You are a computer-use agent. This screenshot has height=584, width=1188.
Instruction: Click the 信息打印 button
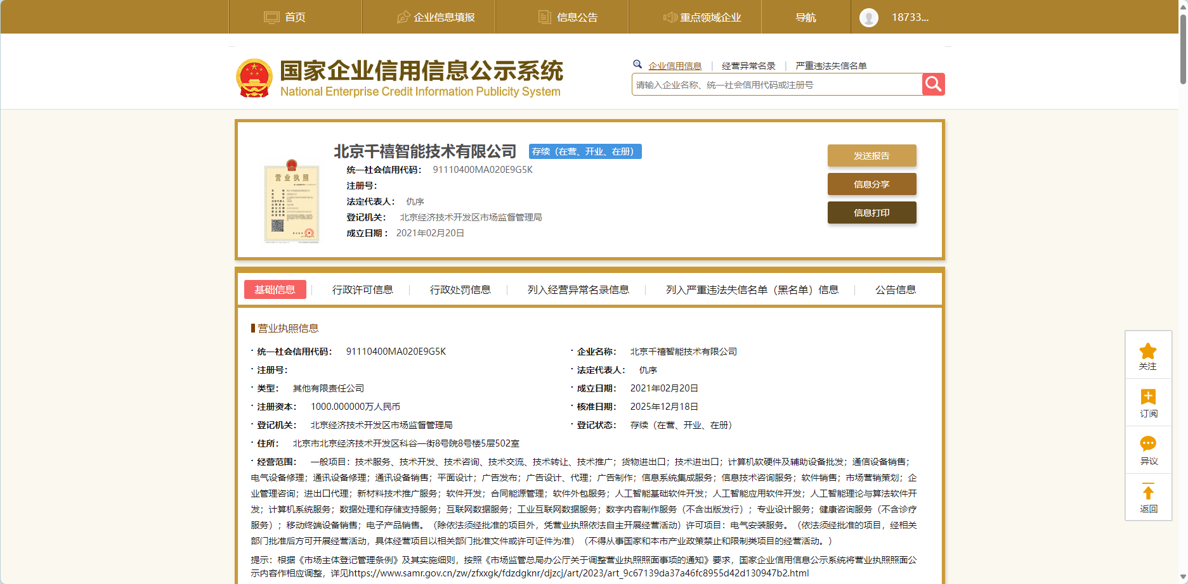coord(872,213)
